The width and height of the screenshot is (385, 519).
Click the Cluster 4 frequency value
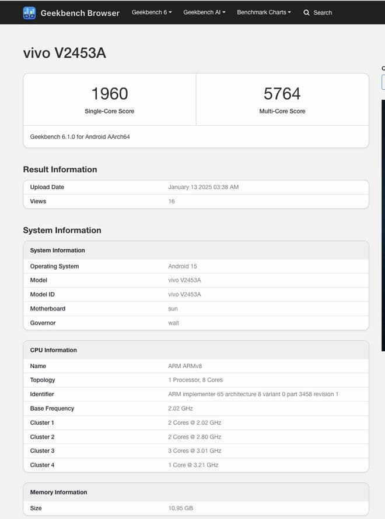click(x=193, y=465)
